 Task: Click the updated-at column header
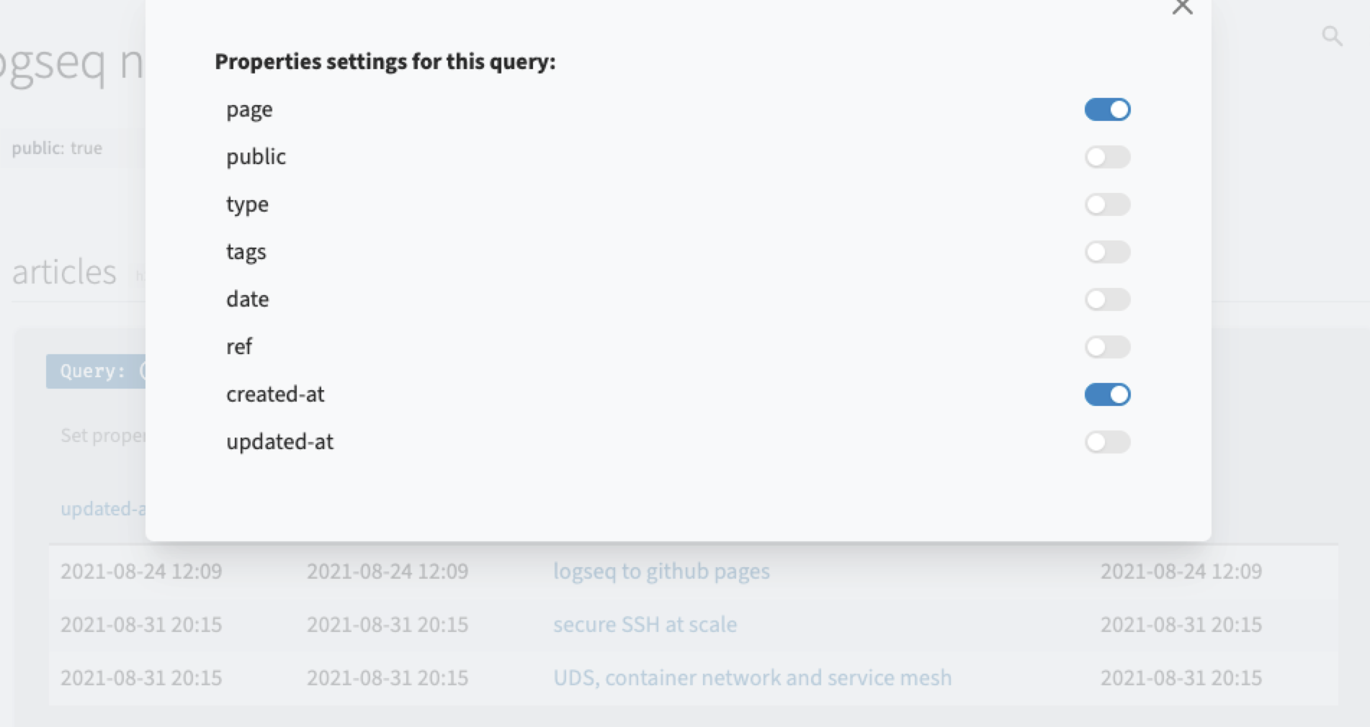[x=101, y=509]
